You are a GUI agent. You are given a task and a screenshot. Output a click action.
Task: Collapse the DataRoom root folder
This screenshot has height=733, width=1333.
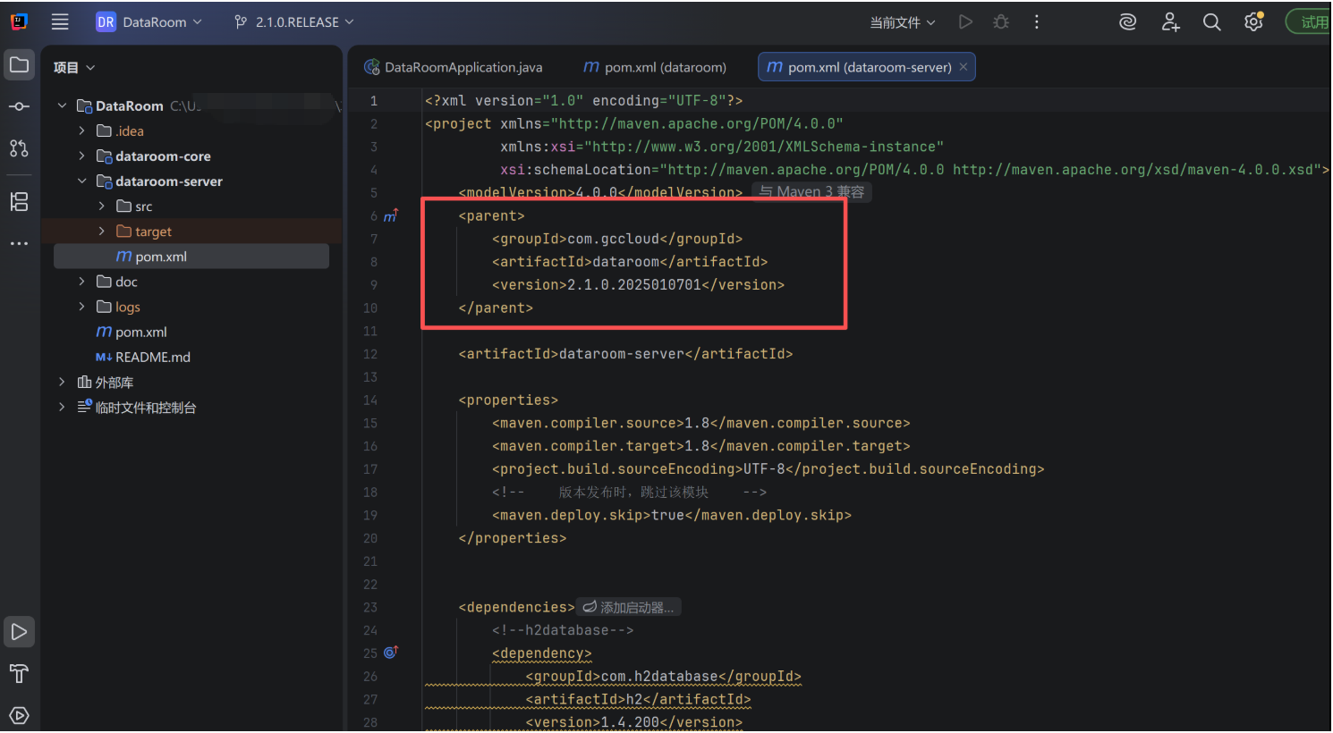point(62,105)
